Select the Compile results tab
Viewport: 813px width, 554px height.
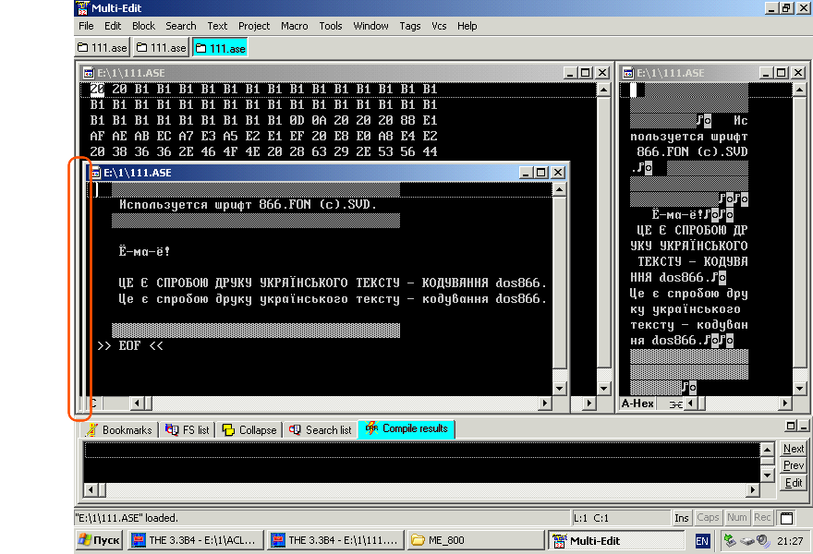[406, 428]
